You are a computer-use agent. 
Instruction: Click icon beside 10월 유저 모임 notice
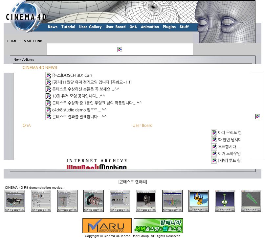point(48,96)
